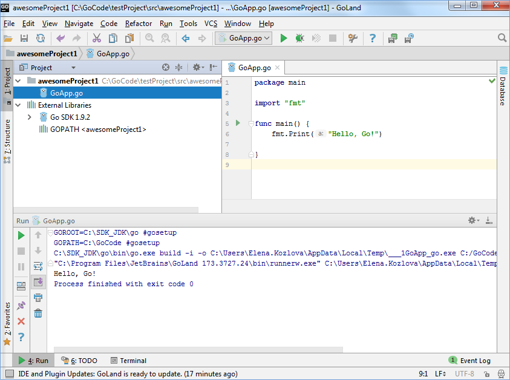Open the Refactor menu
The width and height of the screenshot is (510, 380).
(139, 24)
